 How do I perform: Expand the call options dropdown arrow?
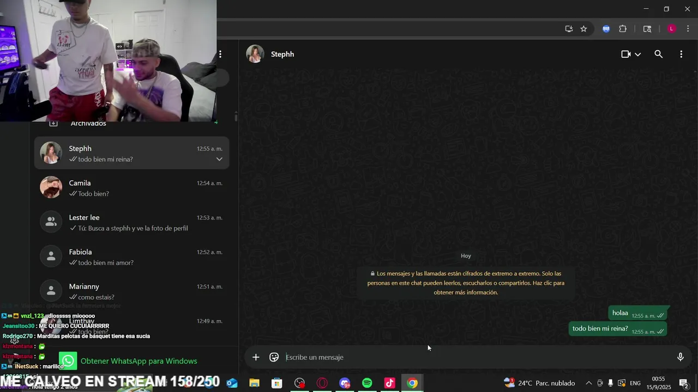[x=637, y=54]
